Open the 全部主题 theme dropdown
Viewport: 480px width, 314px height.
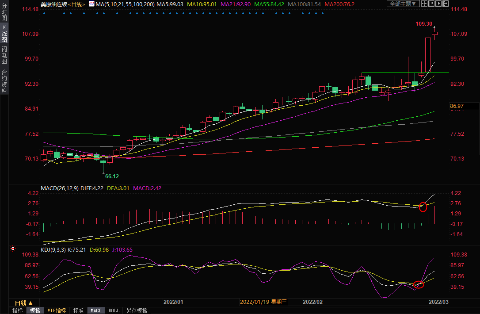coord(404,4)
